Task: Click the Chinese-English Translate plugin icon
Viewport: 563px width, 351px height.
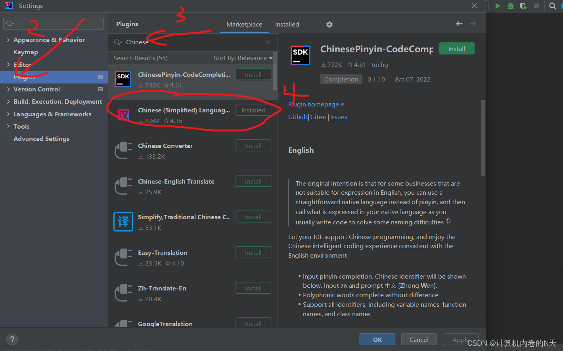Action: 123,186
